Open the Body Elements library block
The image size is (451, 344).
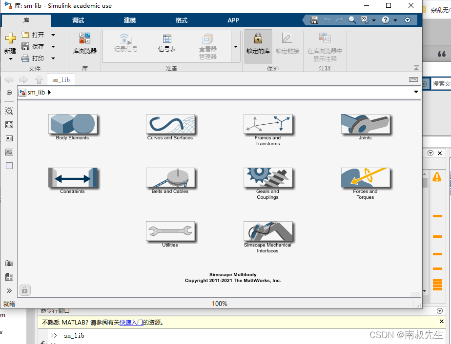pos(73,124)
